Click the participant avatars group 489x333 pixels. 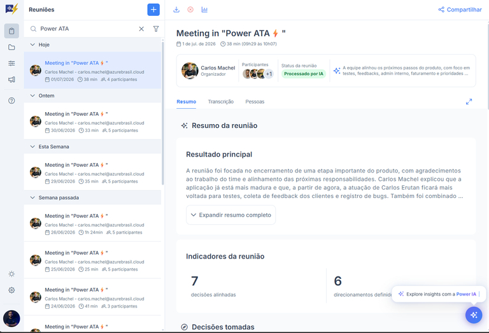click(x=258, y=74)
